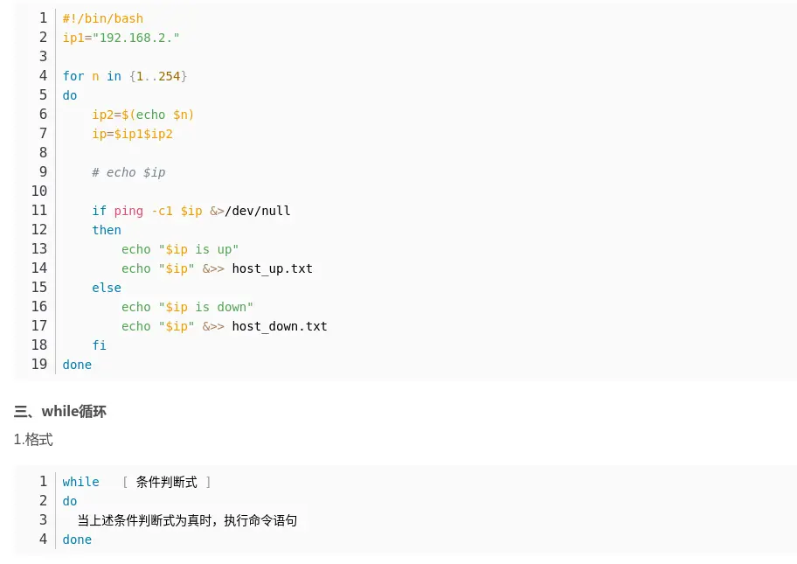Viewport: 797px width, 564px height.
Task: Click the 当上述条件判断式为真时 line
Action: [186, 520]
